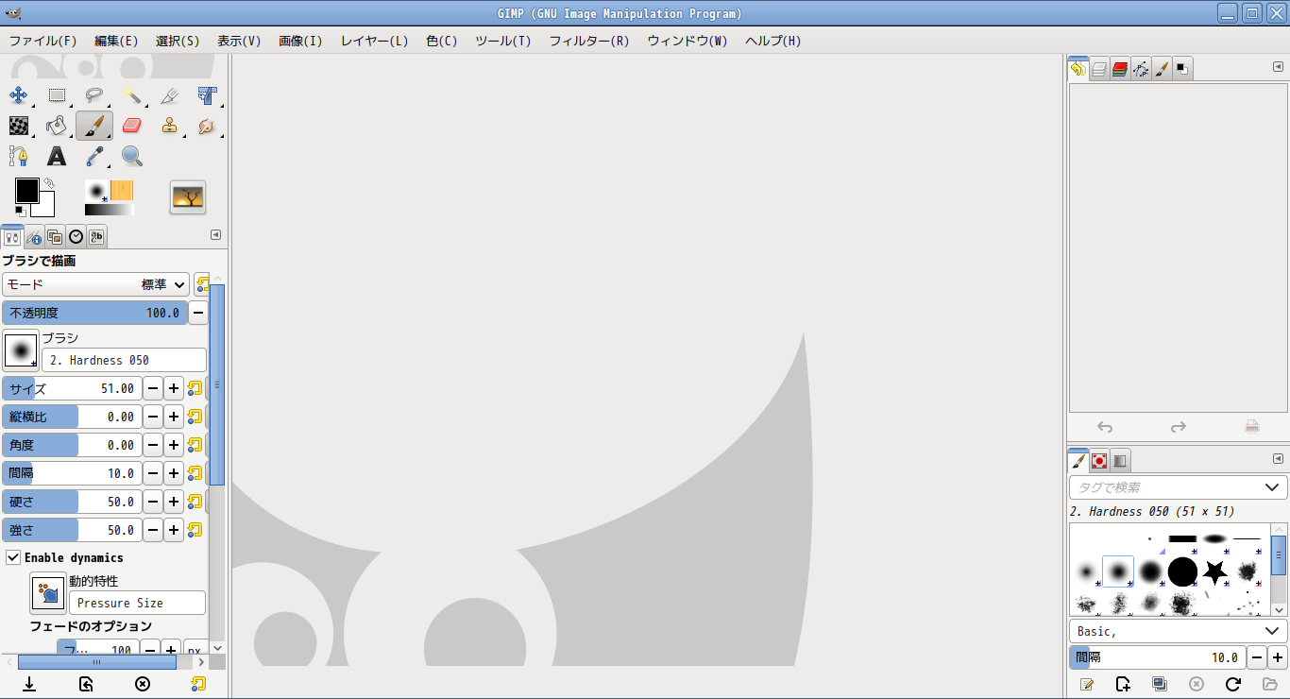
Task: Select the Color Picker eyedropper tool
Action: click(x=94, y=156)
